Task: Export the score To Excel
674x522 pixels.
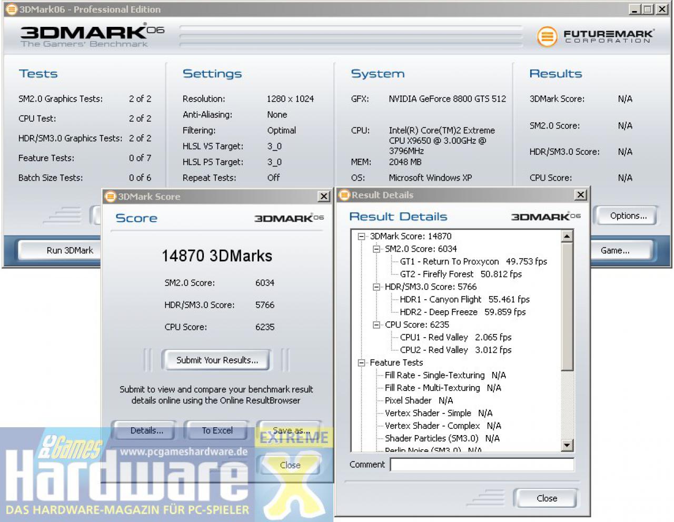Action: 217,431
